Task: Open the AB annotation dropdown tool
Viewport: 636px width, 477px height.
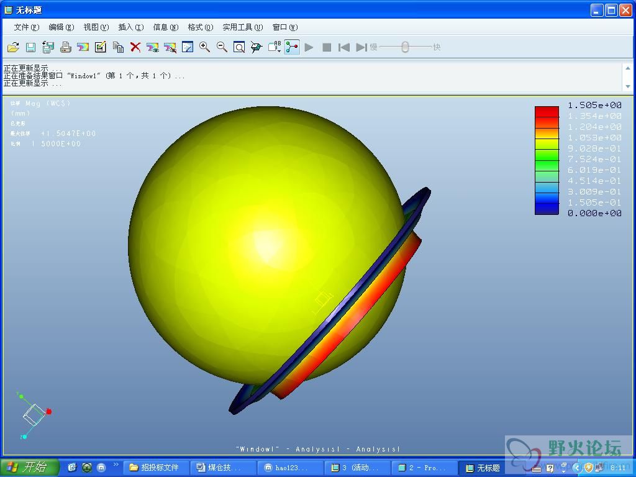Action: 275,47
